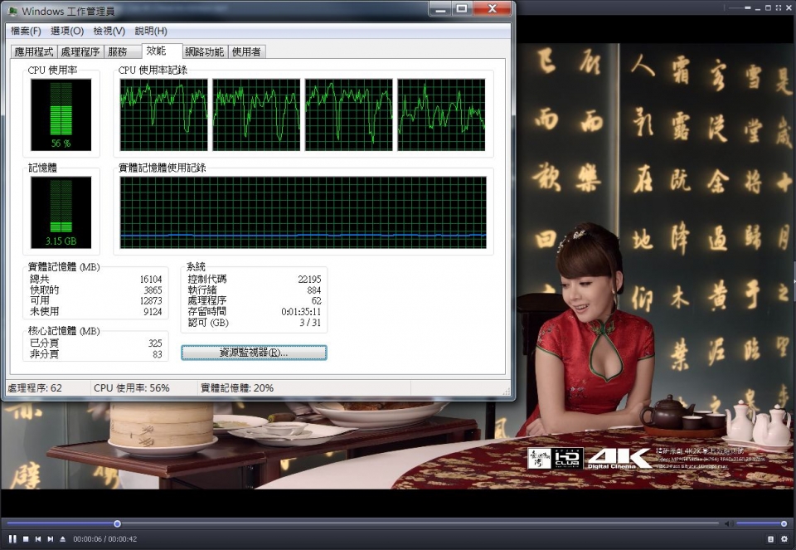Open the playlist icon at bottom right
The image size is (796, 550).
pyautogui.click(x=770, y=538)
